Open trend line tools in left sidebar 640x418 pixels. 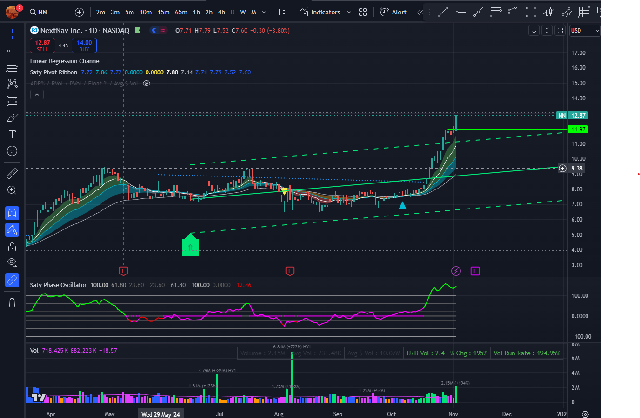tap(12, 50)
